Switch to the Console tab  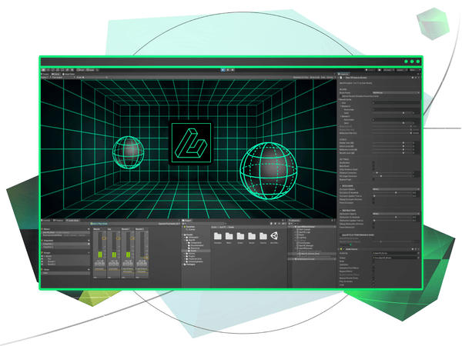pos(46,221)
